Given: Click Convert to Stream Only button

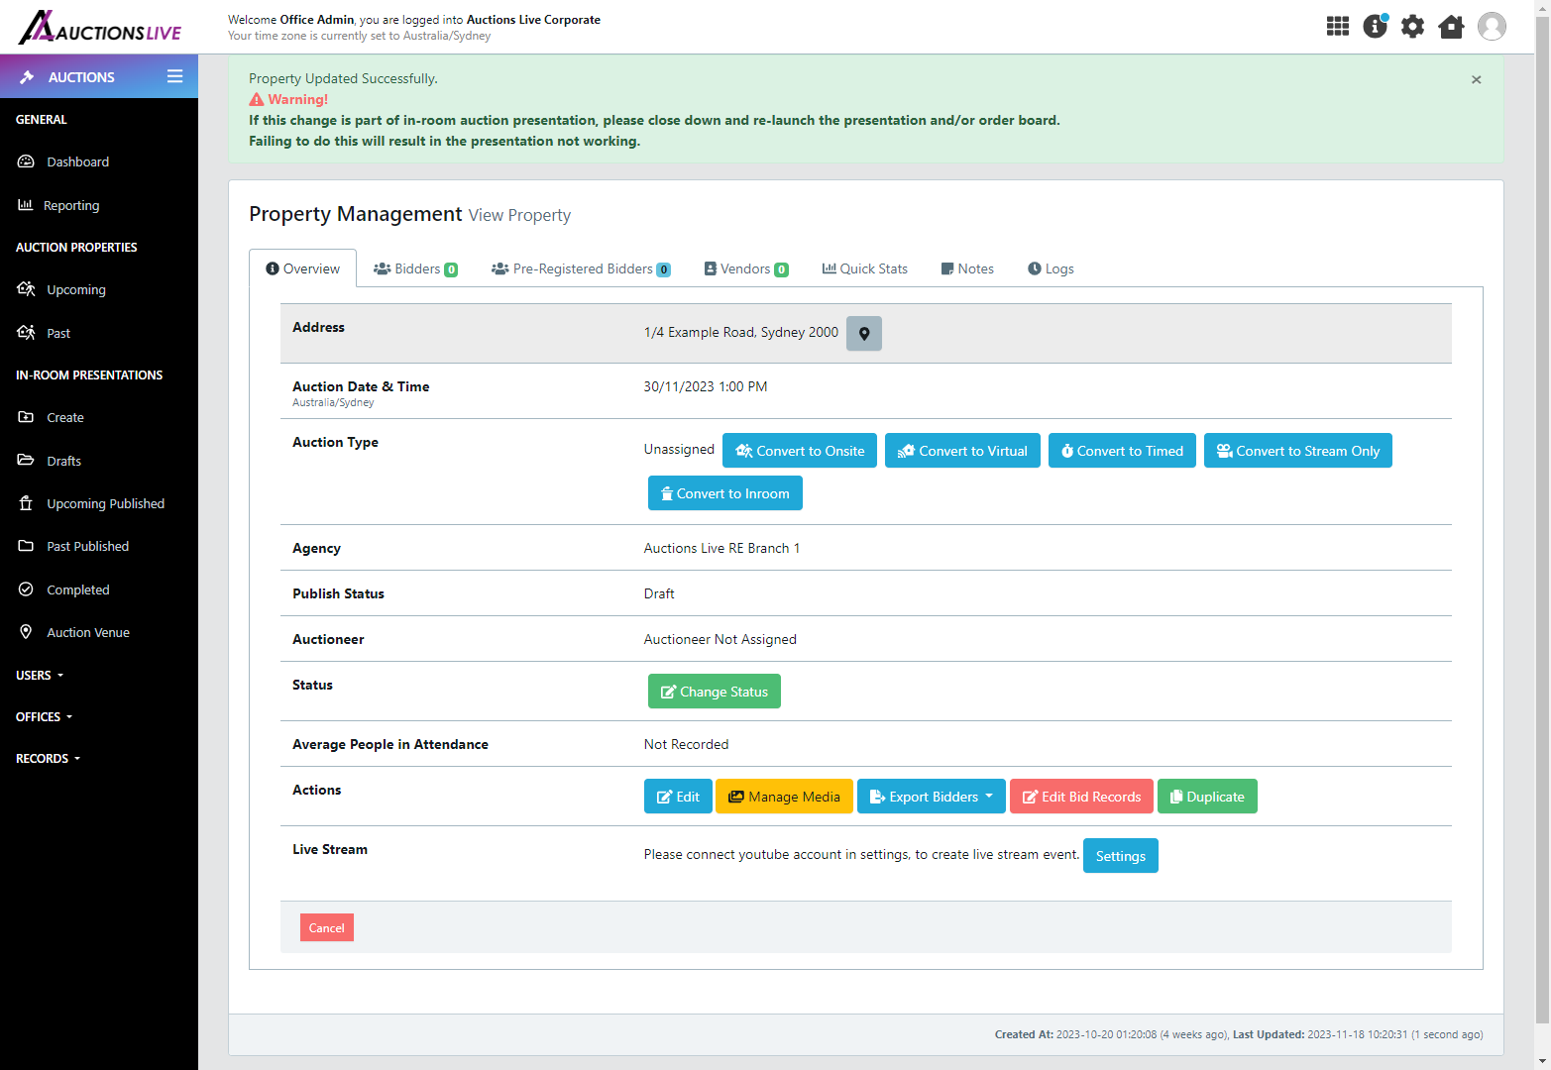Looking at the screenshot, I should tap(1298, 451).
